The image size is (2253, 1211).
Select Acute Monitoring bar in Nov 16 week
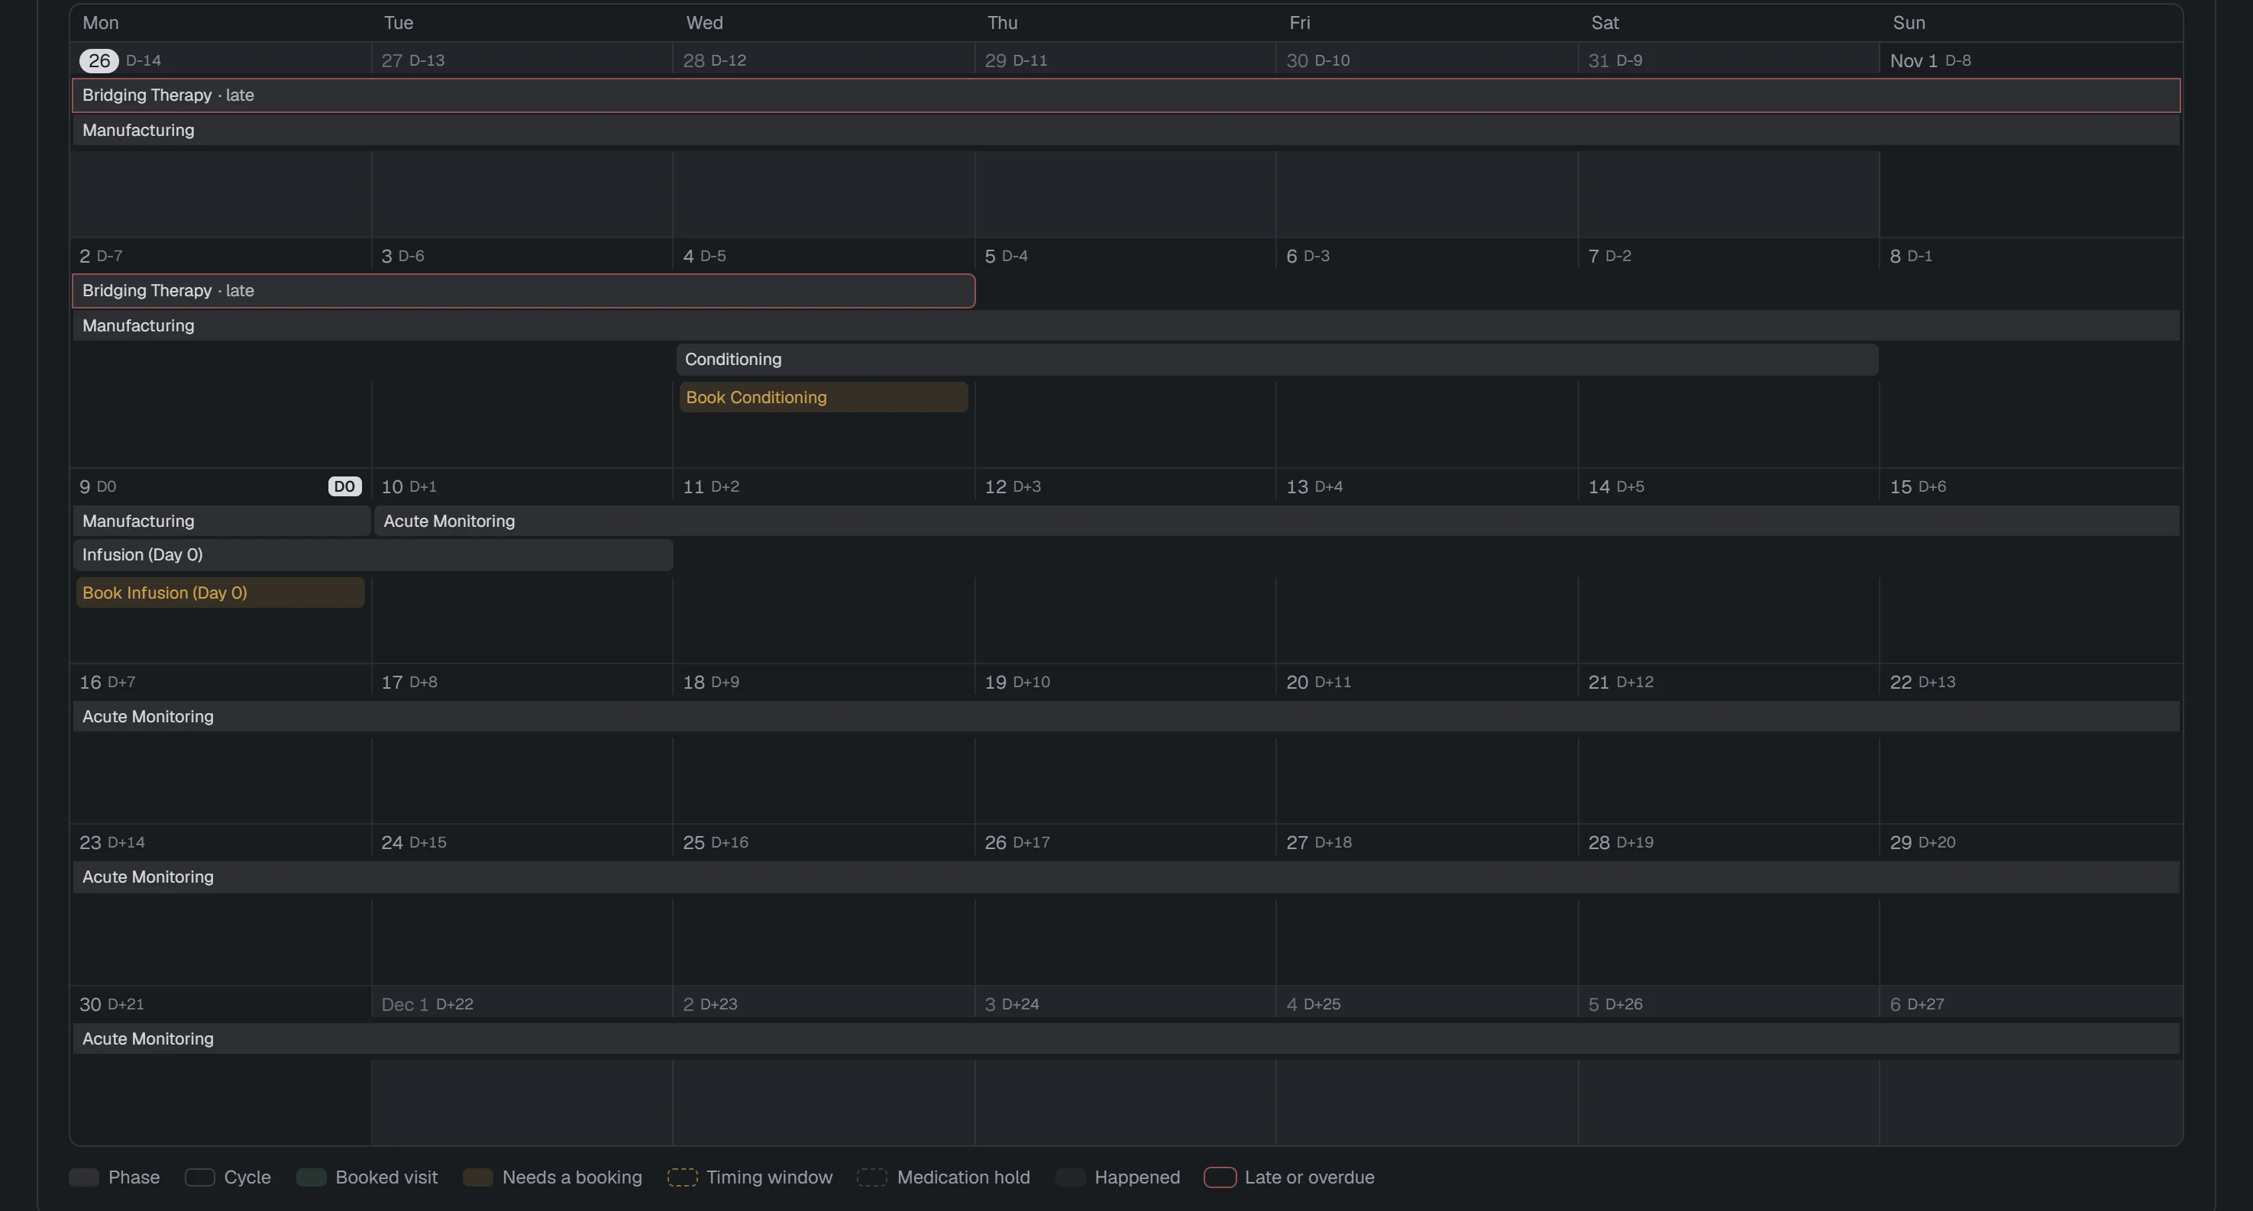pyautogui.click(x=1126, y=717)
